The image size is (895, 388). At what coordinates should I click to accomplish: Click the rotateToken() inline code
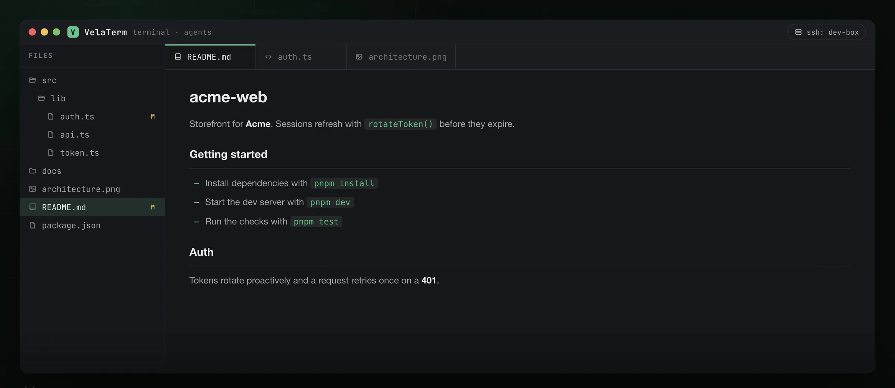click(401, 124)
